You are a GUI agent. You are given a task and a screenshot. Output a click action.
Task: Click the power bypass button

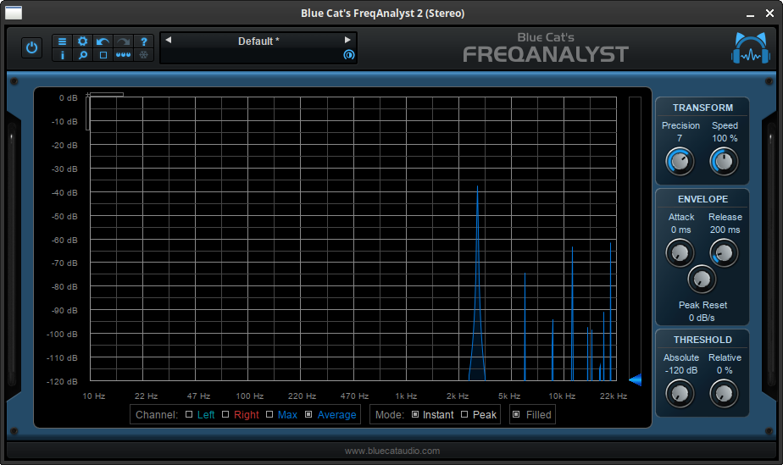click(x=32, y=48)
